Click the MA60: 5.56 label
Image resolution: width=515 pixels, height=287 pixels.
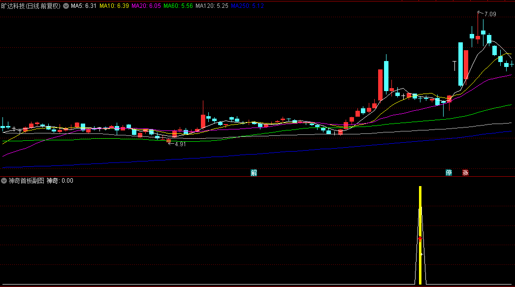(178, 6)
